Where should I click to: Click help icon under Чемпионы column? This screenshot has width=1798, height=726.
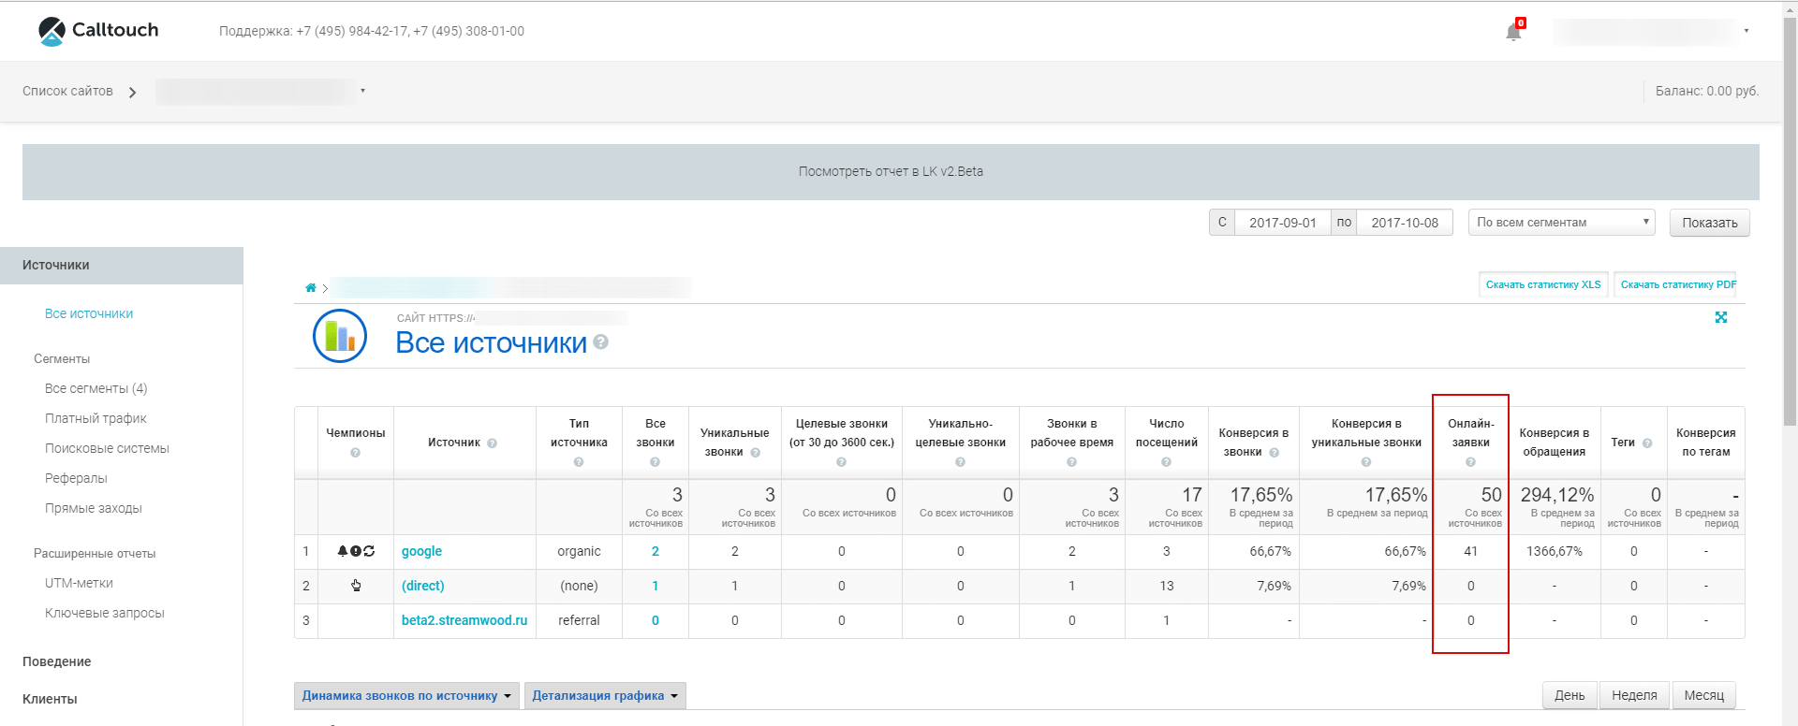[x=355, y=453]
